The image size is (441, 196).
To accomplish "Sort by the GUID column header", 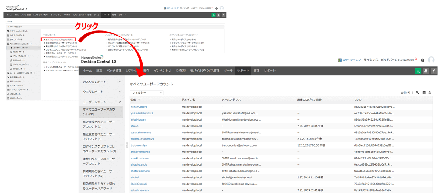I will click(358, 100).
